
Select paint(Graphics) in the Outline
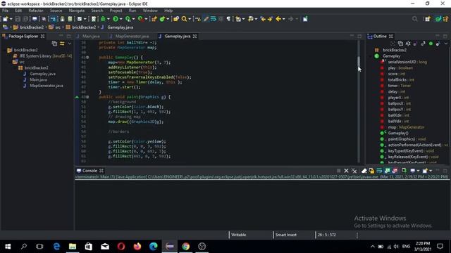(407, 139)
